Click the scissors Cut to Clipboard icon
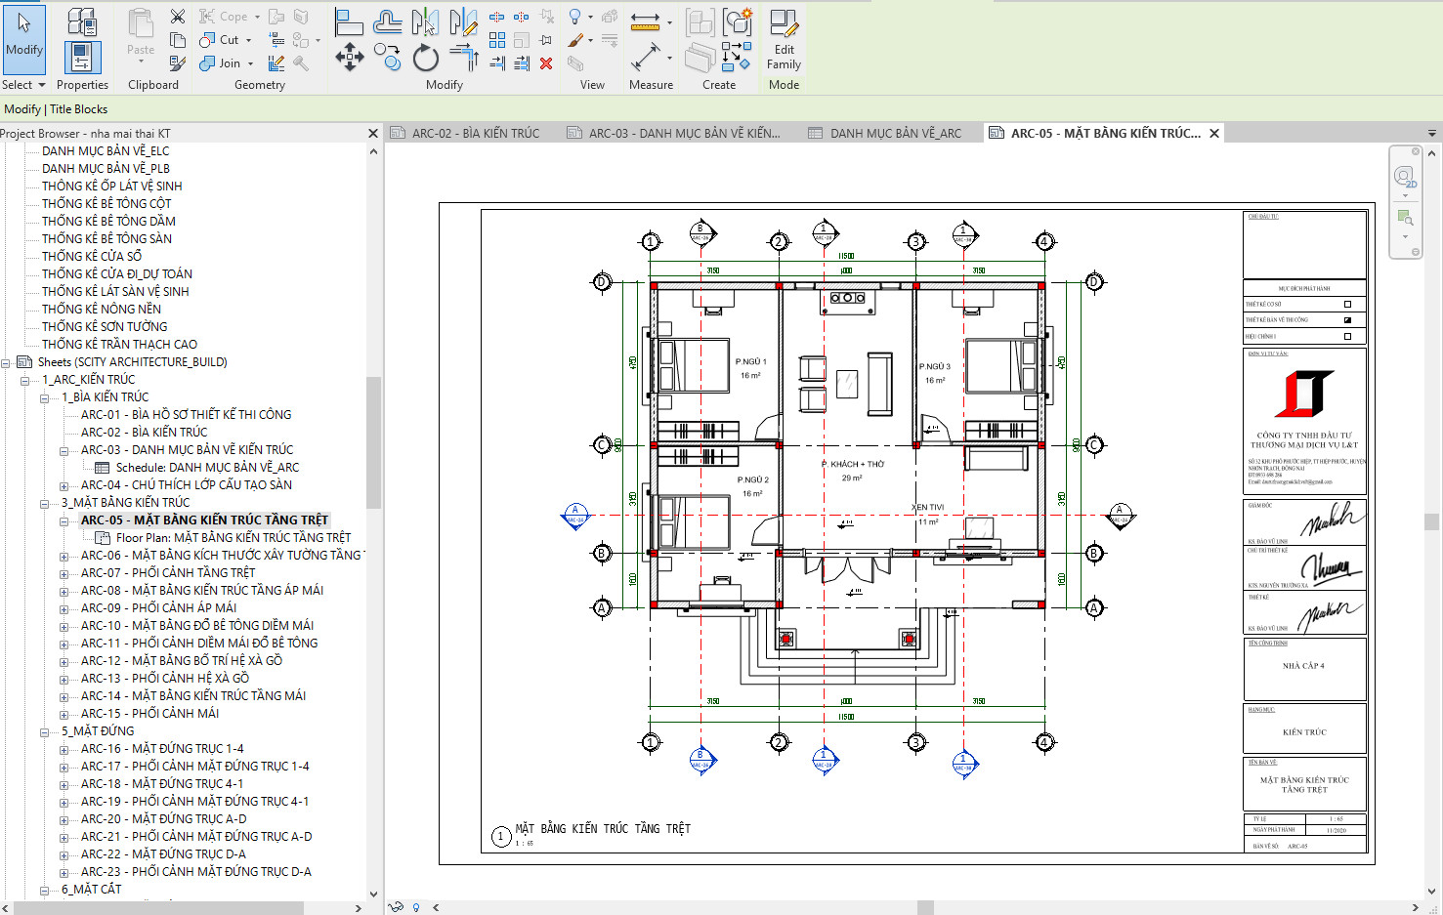The image size is (1443, 915). (178, 17)
